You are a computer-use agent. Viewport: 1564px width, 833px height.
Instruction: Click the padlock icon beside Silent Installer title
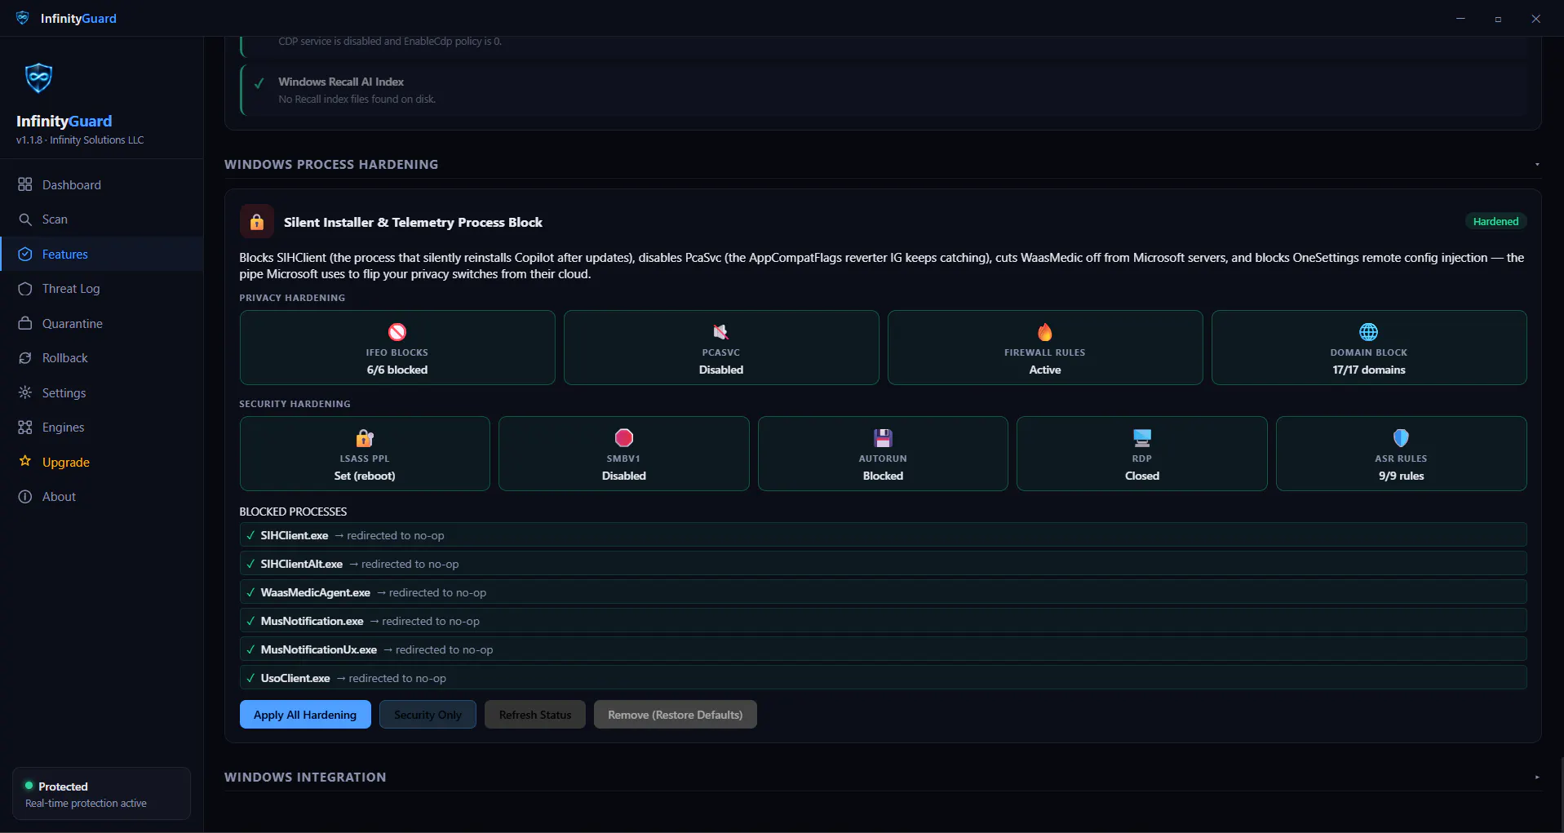point(257,222)
